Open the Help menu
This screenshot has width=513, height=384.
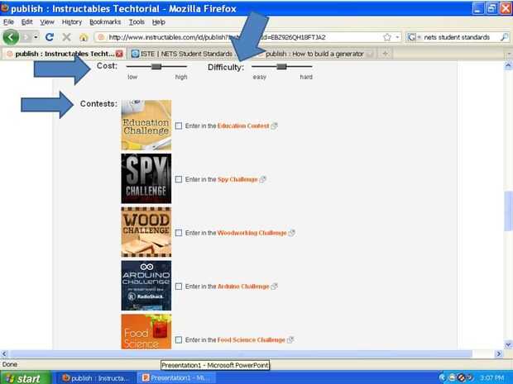tap(159, 22)
